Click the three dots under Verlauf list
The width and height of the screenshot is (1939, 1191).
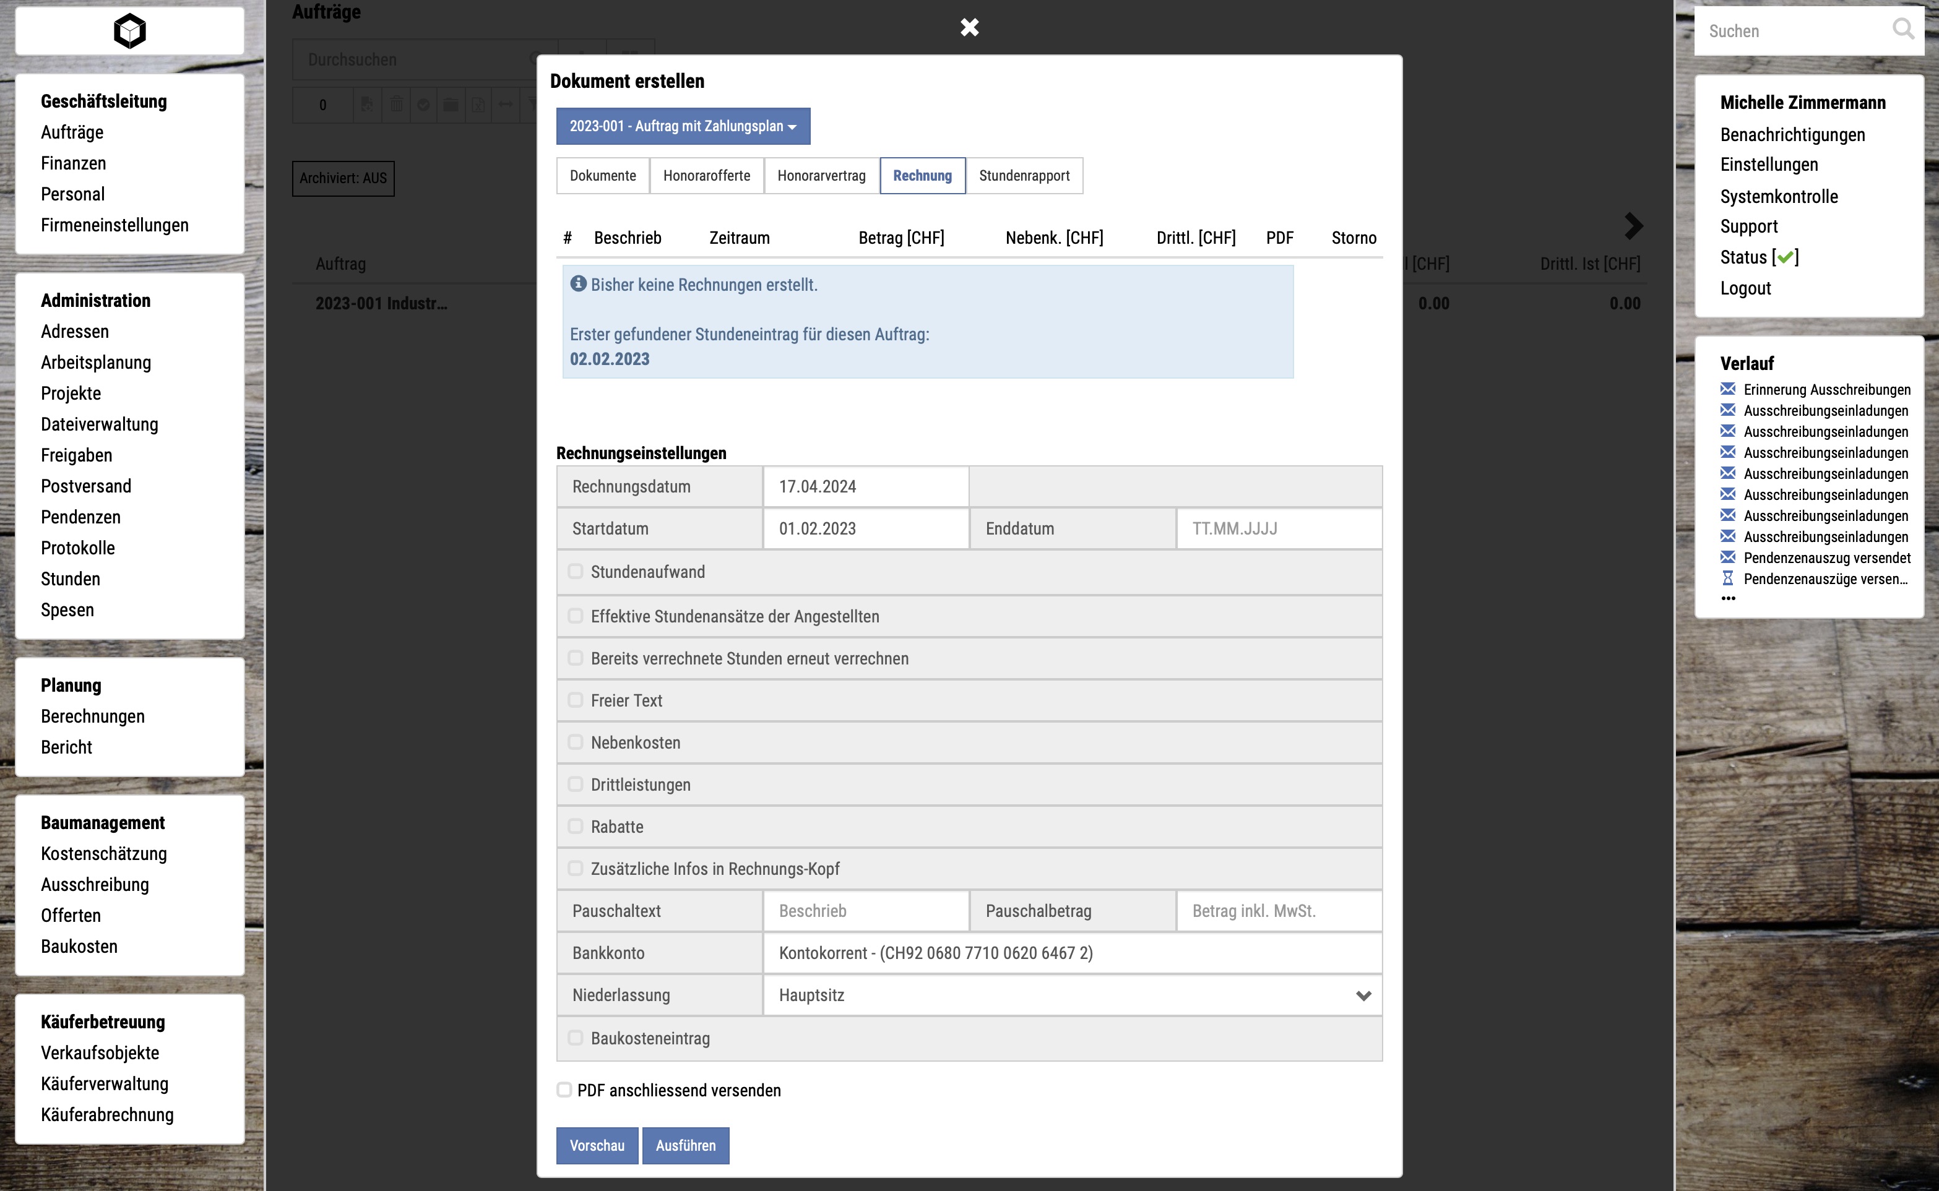[x=1728, y=599]
